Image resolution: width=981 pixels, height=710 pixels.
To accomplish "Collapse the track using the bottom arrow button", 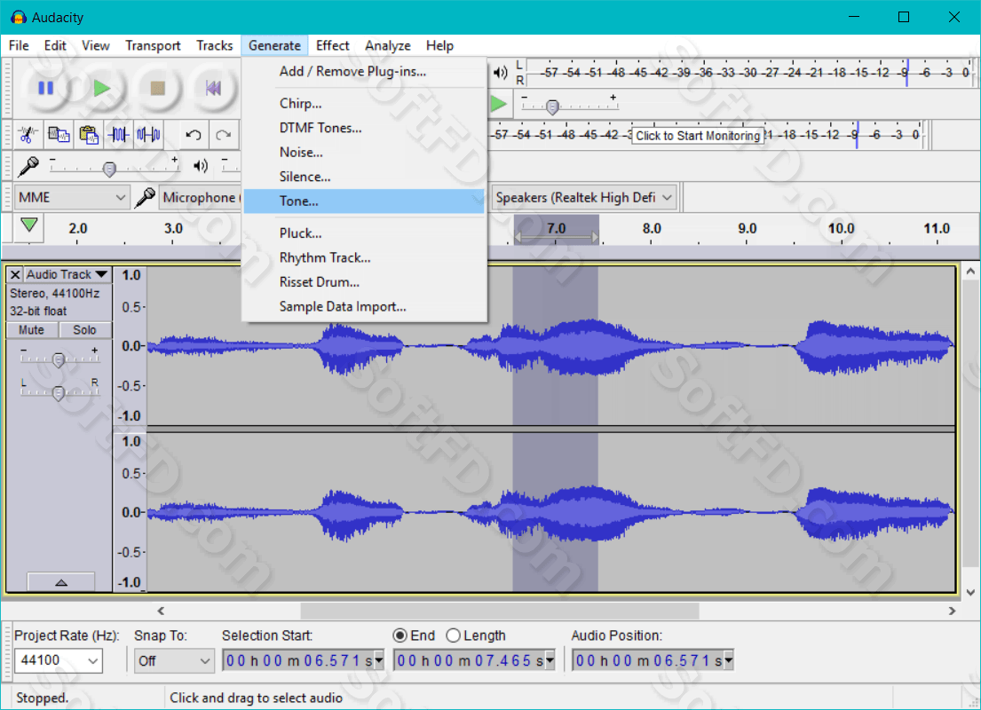I will pyautogui.click(x=61, y=582).
